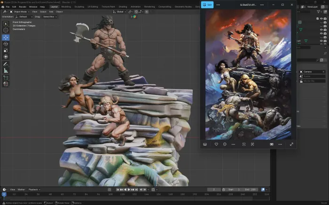Click the heart favorite icon in photo viewer

tap(216, 144)
